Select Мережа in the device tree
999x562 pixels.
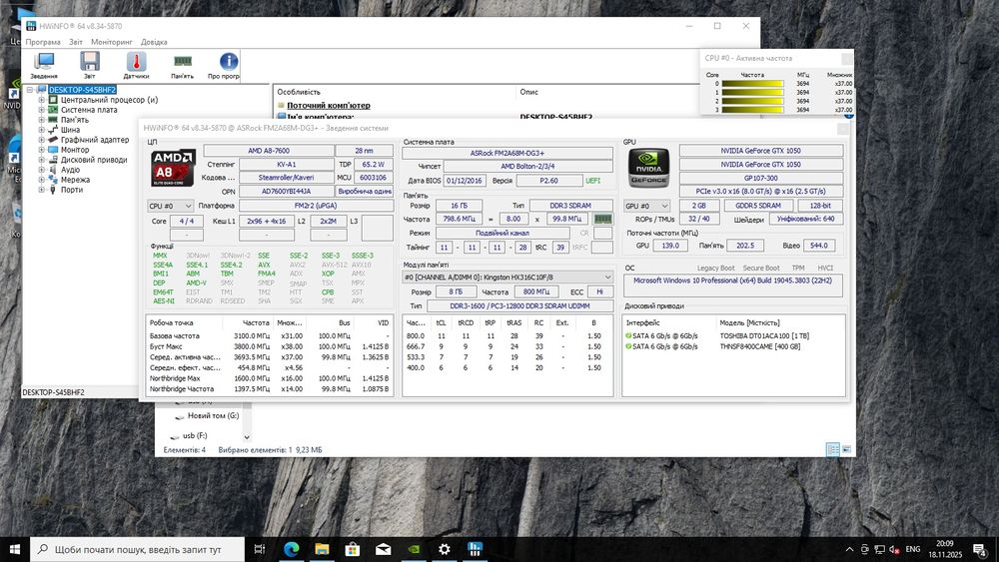75,180
